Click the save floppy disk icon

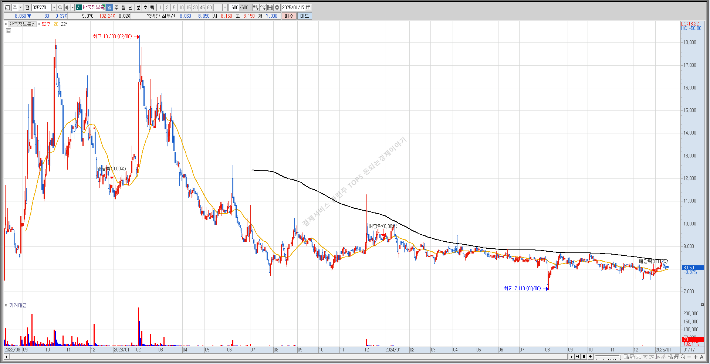[270, 7]
